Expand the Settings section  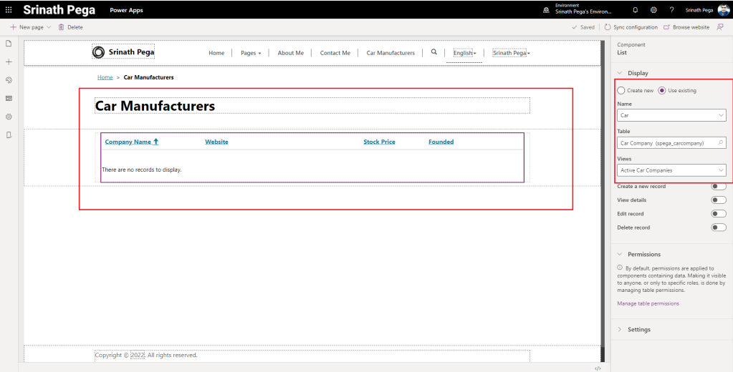638,330
